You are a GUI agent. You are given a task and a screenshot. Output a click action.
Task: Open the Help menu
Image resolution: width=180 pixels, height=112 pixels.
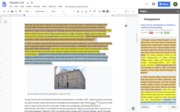pyautogui.click(x=60, y=6)
